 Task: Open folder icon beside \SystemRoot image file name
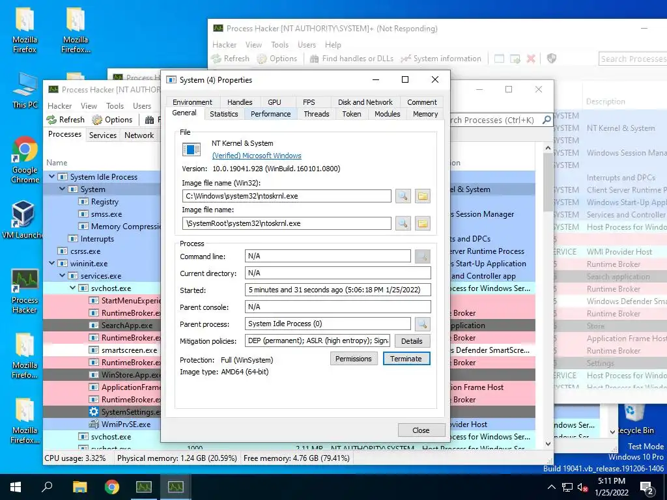click(x=422, y=223)
